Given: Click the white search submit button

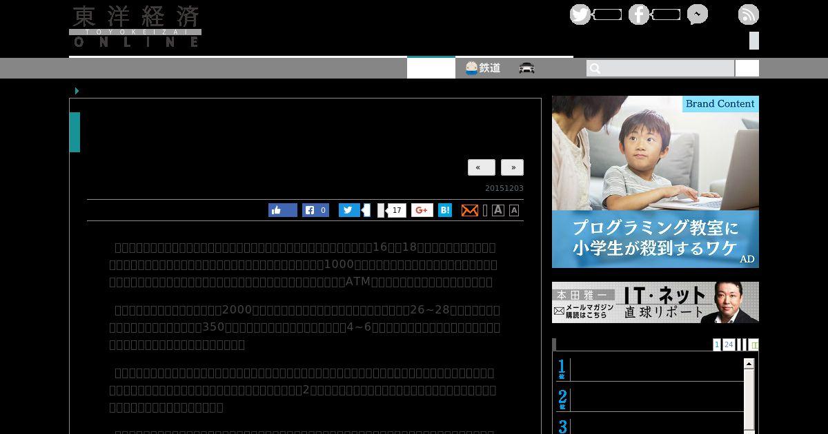Looking at the screenshot, I should (x=747, y=68).
